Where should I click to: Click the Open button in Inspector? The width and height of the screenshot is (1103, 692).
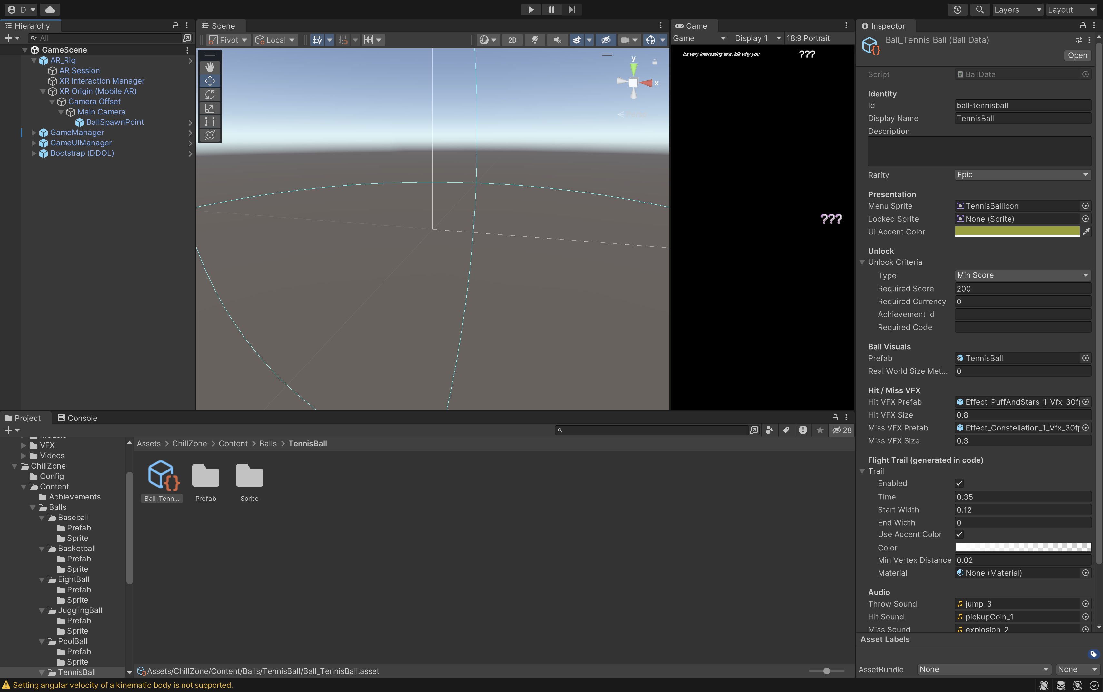[1078, 55]
